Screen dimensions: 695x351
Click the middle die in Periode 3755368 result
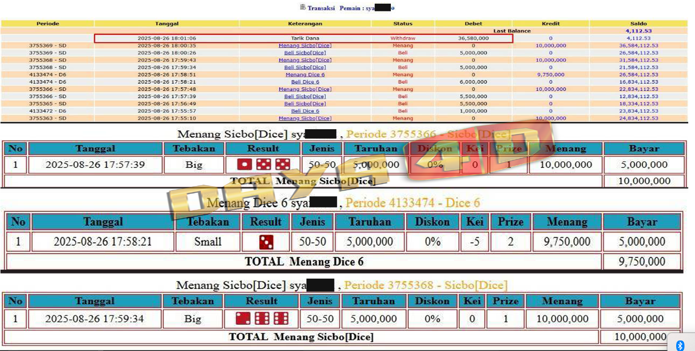tap(262, 318)
